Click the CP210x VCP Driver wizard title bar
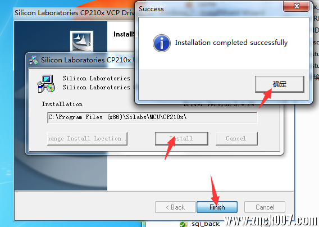Screen dimensions: 319x227 (x=74, y=13)
